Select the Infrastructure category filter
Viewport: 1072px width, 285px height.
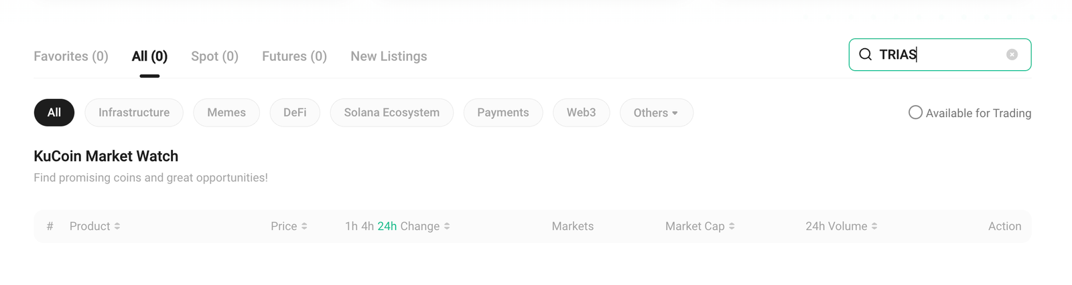(134, 112)
